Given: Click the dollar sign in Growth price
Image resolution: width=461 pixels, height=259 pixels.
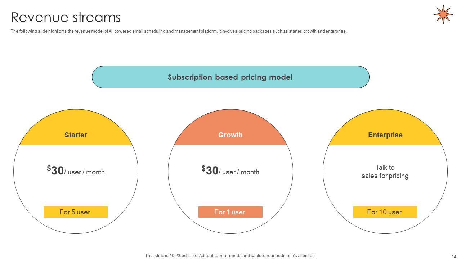Looking at the screenshot, I should [x=203, y=168].
